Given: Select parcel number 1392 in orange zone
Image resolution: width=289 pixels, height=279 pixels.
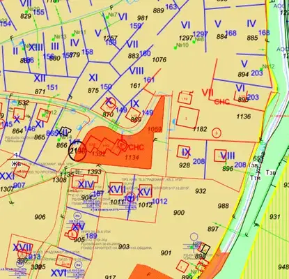Looking at the screenshot, I should click(x=98, y=154).
